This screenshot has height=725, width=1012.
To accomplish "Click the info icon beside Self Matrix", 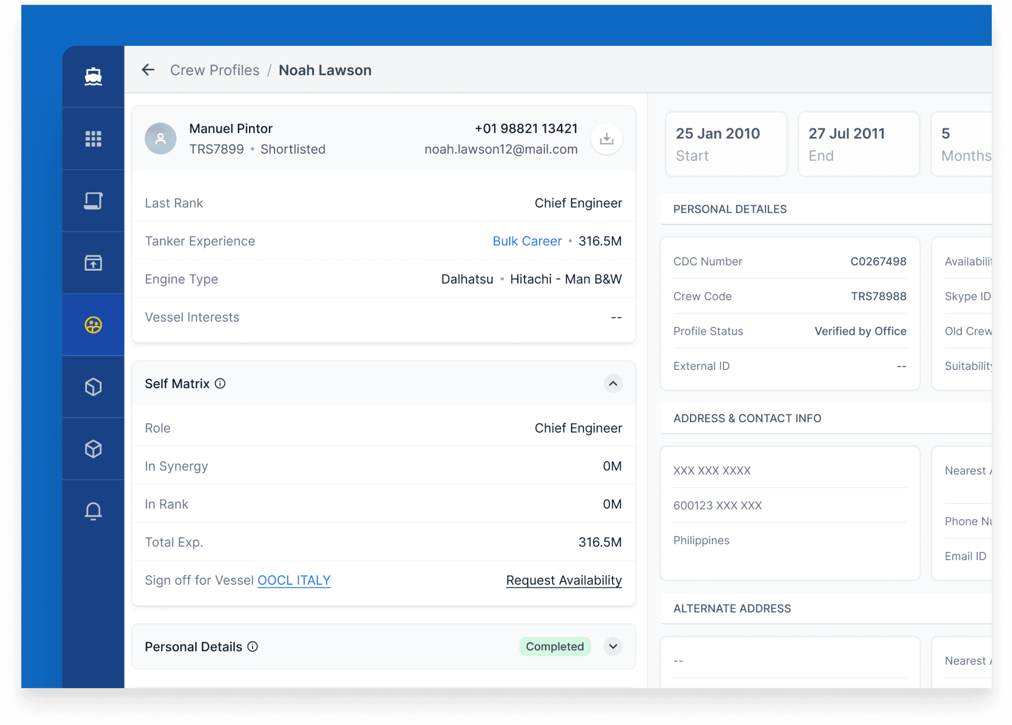I will coord(220,384).
